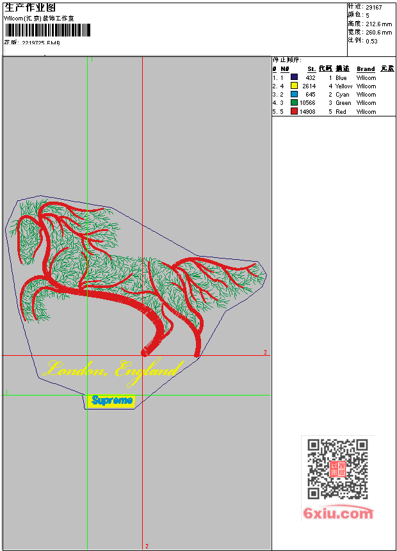Viewport: 397px width, 551px height.
Task: Click the blue Supreme text in yellow box
Action: [x=111, y=400]
